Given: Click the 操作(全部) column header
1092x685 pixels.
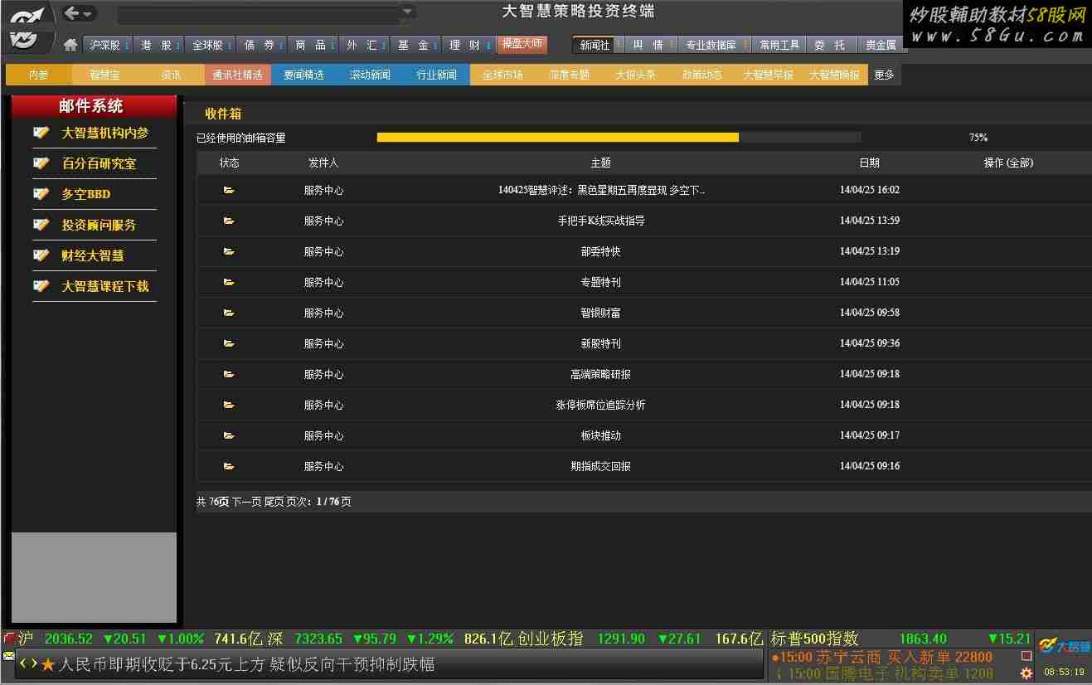Looking at the screenshot, I should (1008, 163).
